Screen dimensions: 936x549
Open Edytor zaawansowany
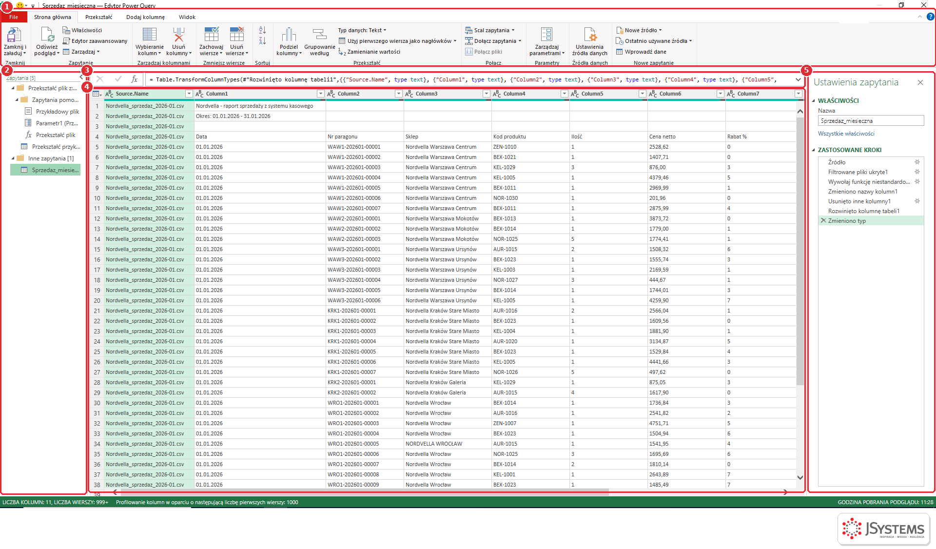[x=96, y=41]
